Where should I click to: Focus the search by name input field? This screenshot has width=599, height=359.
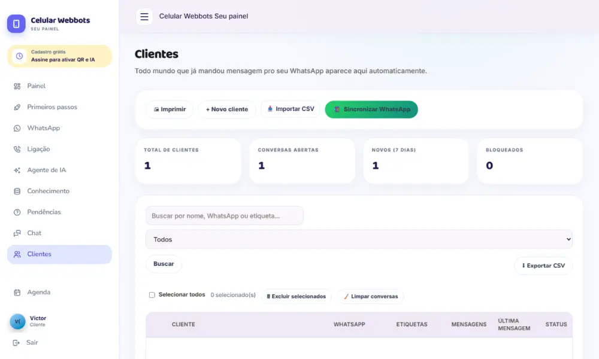click(x=224, y=216)
